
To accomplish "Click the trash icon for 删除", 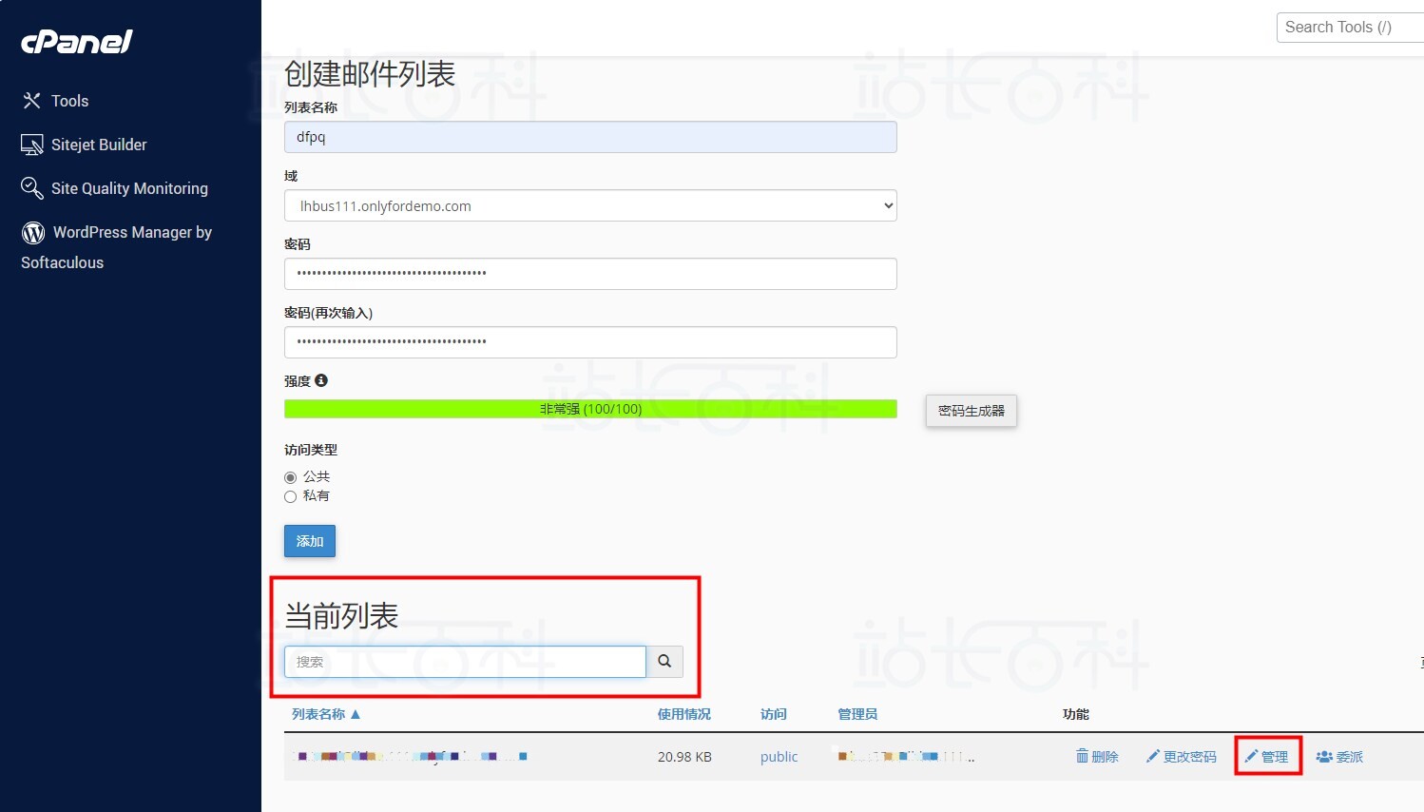I will 1082,756.
